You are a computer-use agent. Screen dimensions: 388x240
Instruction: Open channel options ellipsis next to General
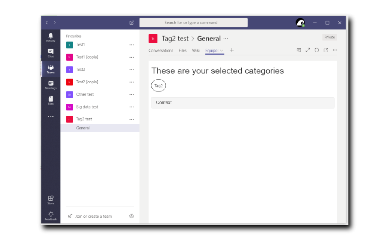[226, 38]
